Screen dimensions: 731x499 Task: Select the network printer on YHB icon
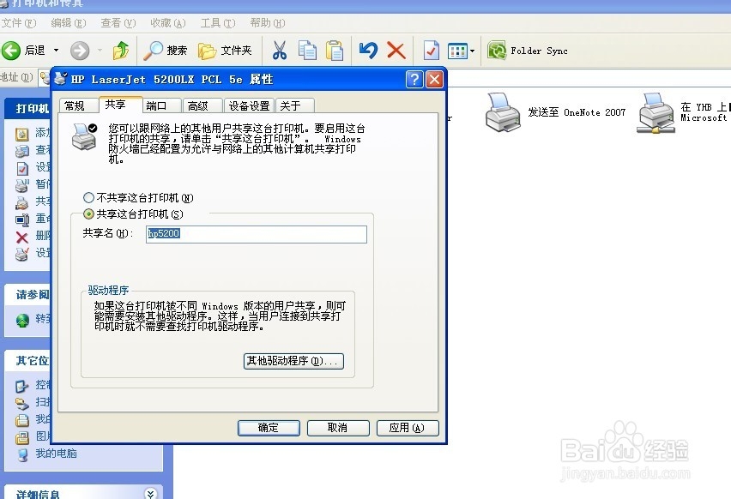[x=656, y=113]
